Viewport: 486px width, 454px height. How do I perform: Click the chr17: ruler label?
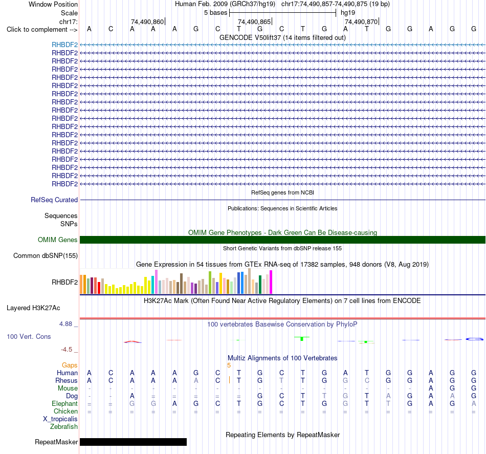pyautogui.click(x=68, y=21)
